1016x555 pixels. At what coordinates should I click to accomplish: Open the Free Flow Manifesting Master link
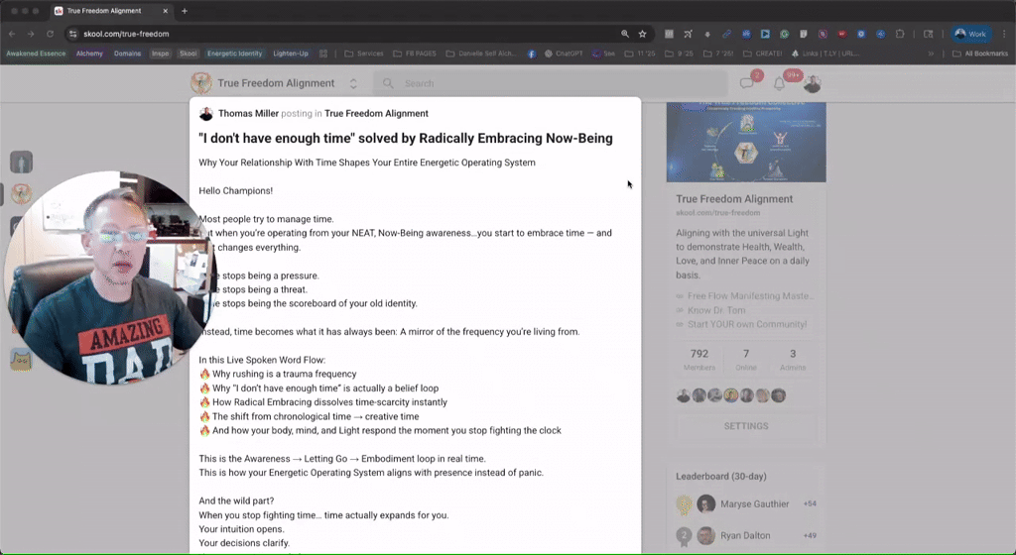(x=751, y=296)
